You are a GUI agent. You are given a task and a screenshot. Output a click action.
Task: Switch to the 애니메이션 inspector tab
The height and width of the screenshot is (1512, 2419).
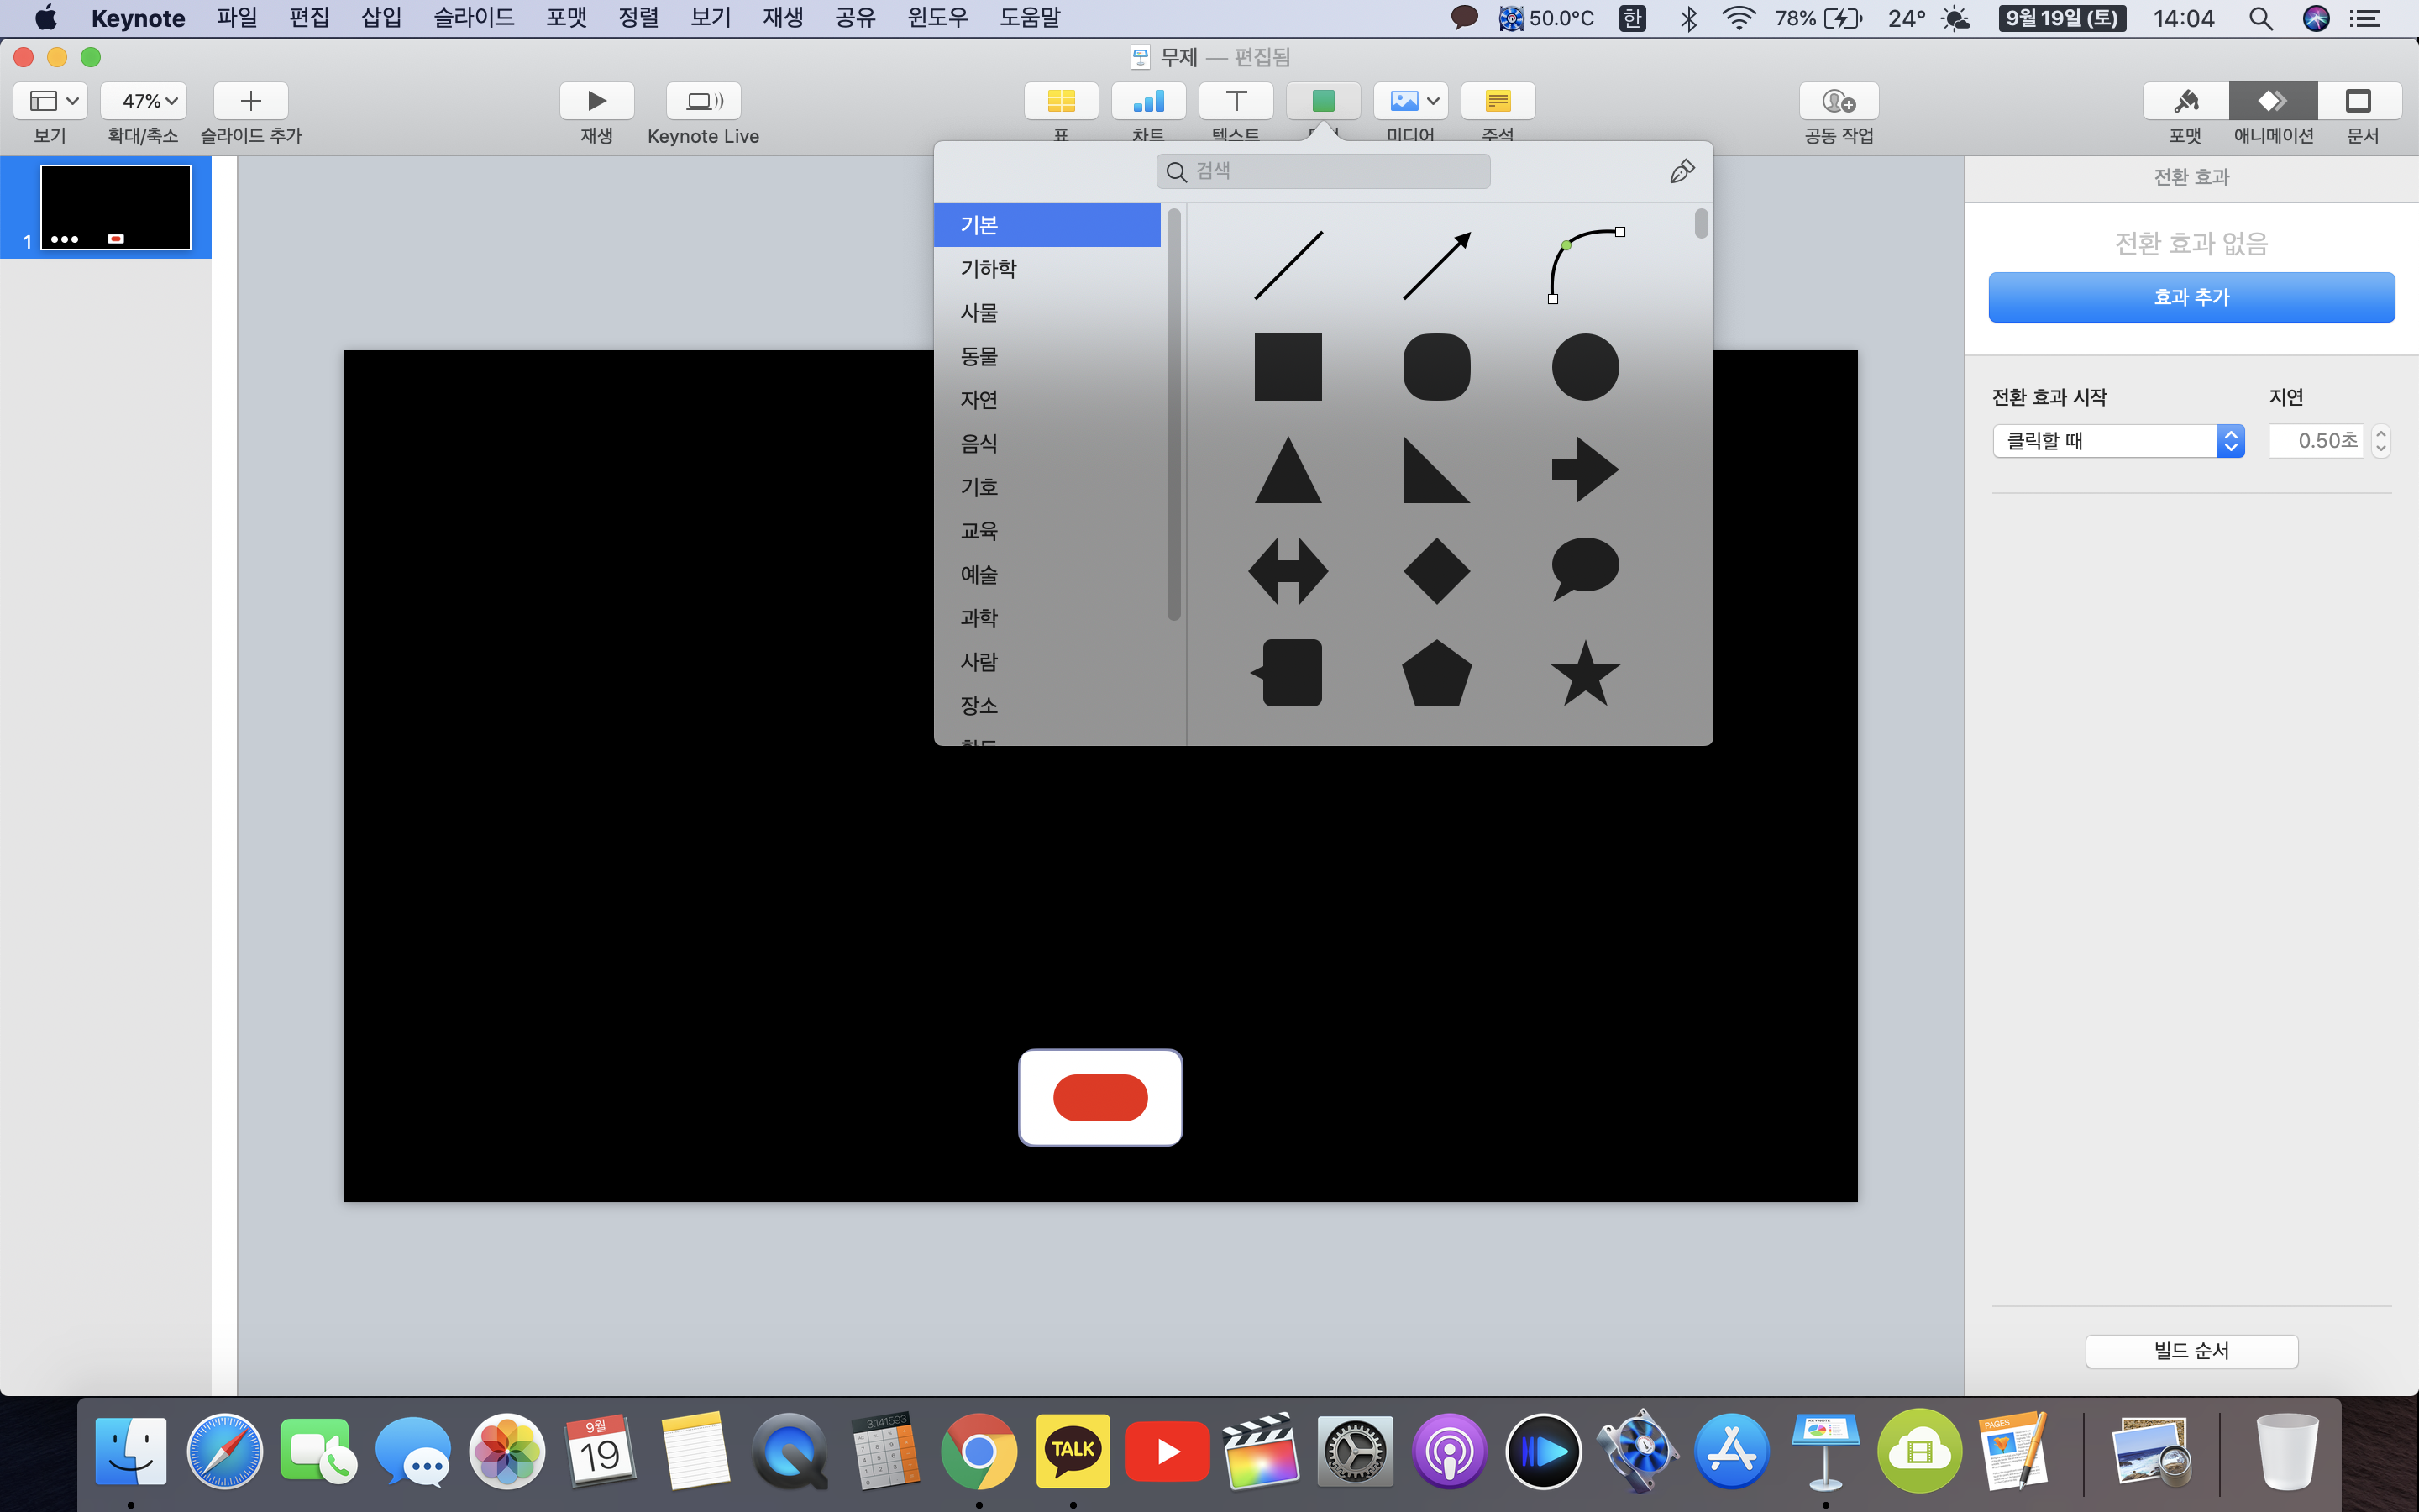coord(2272,101)
